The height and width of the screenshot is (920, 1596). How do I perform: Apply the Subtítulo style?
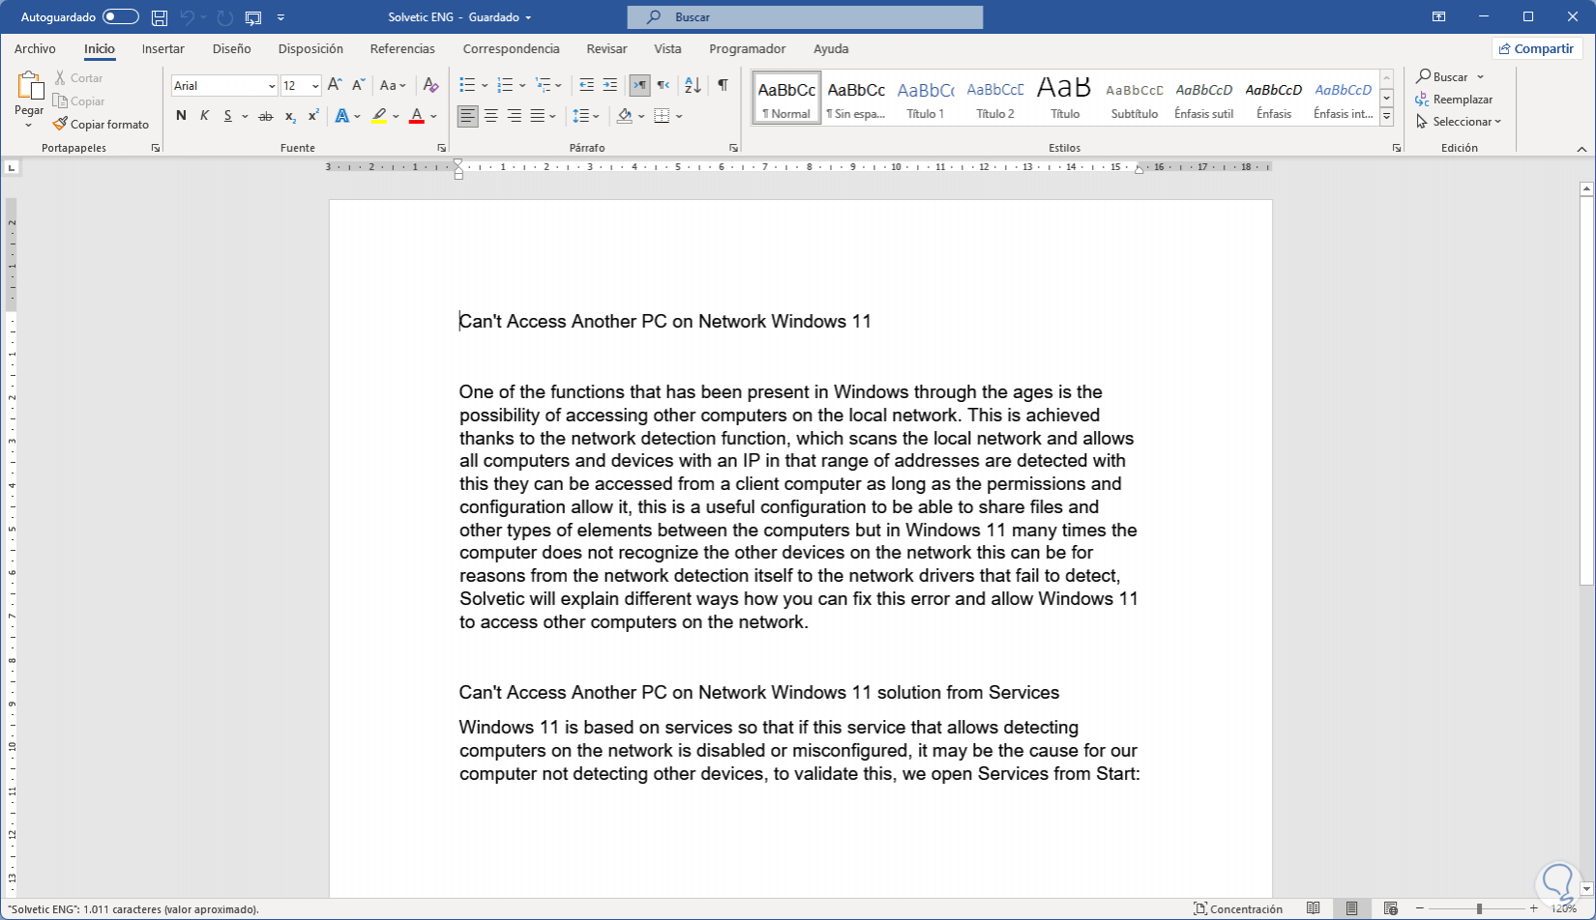pyautogui.click(x=1135, y=99)
